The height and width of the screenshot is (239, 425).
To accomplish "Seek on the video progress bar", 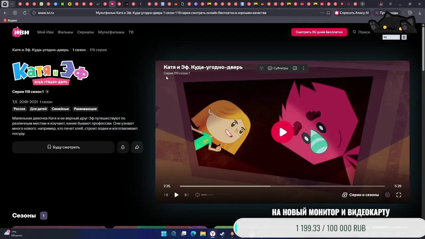I will point(282,186).
